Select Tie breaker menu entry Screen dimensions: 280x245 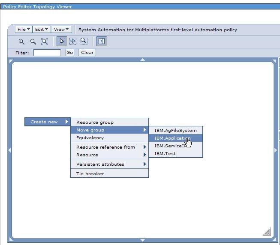(x=110, y=173)
